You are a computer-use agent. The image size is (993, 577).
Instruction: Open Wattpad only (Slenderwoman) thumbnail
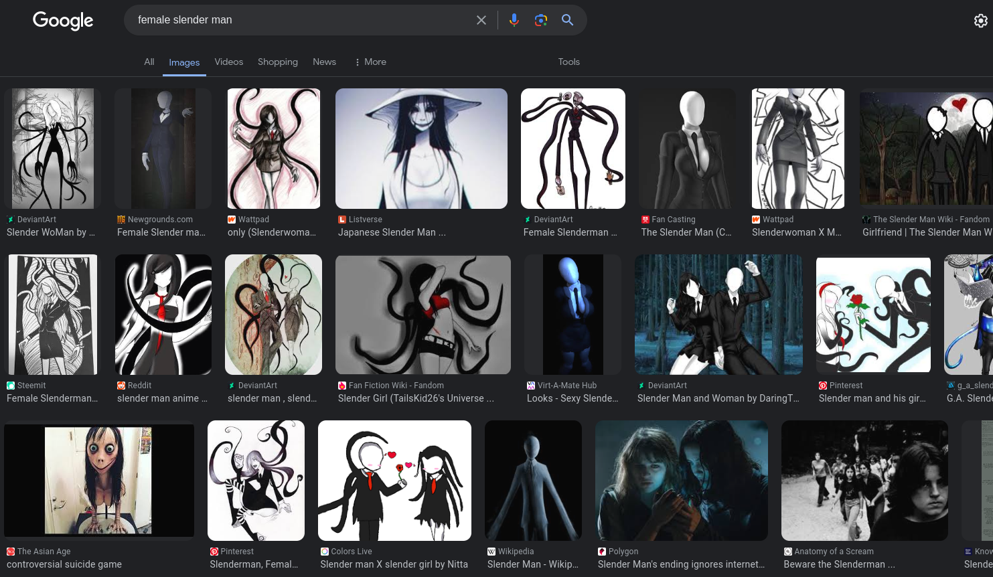coord(274,149)
